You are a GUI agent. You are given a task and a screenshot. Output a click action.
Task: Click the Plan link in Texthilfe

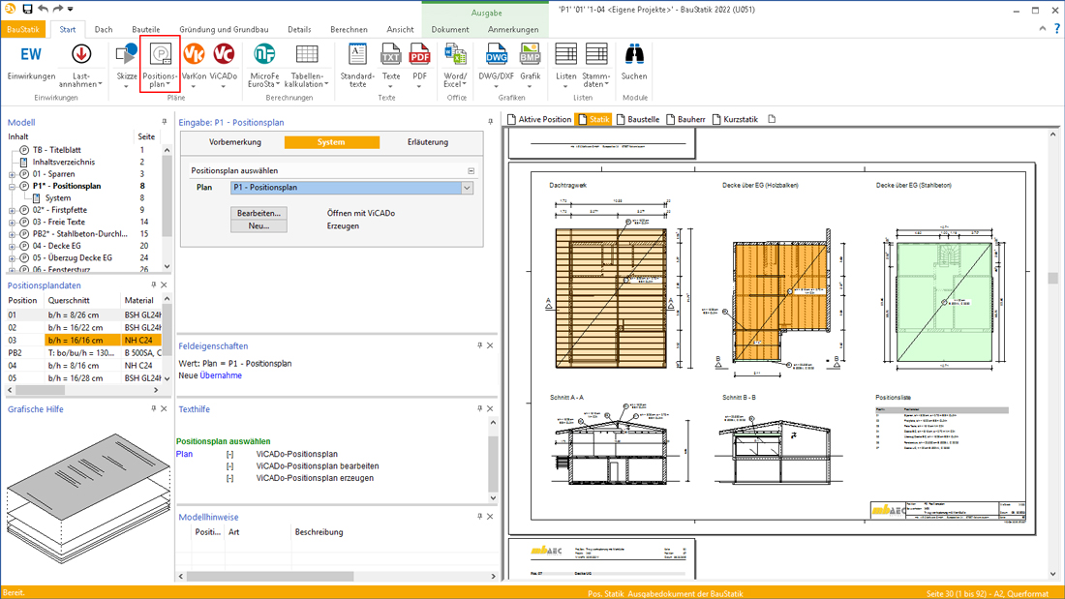coord(184,455)
